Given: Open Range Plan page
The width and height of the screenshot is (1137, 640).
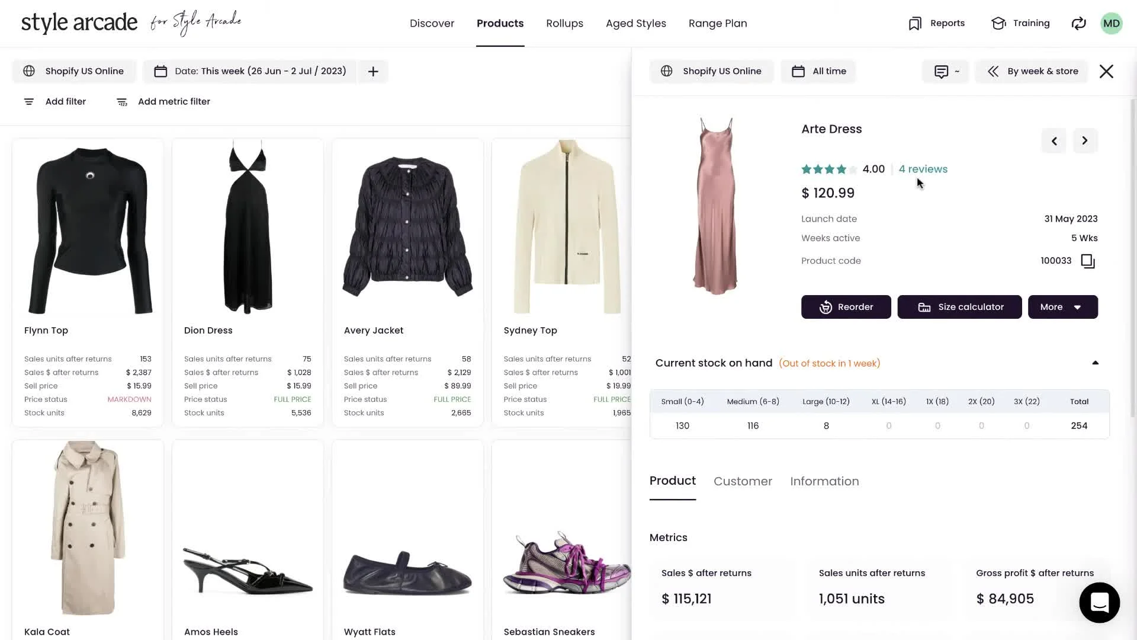Looking at the screenshot, I should [718, 24].
